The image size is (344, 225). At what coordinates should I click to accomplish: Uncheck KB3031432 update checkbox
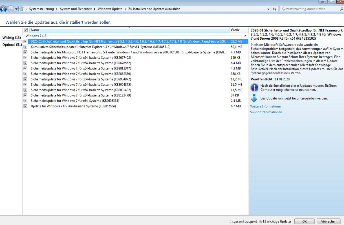click(25, 90)
